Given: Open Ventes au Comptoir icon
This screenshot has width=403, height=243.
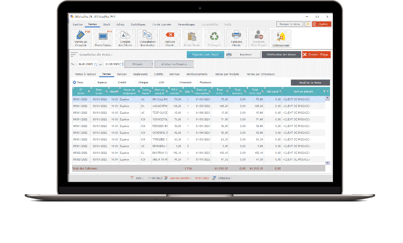Looking at the screenshot, I should tap(81, 38).
